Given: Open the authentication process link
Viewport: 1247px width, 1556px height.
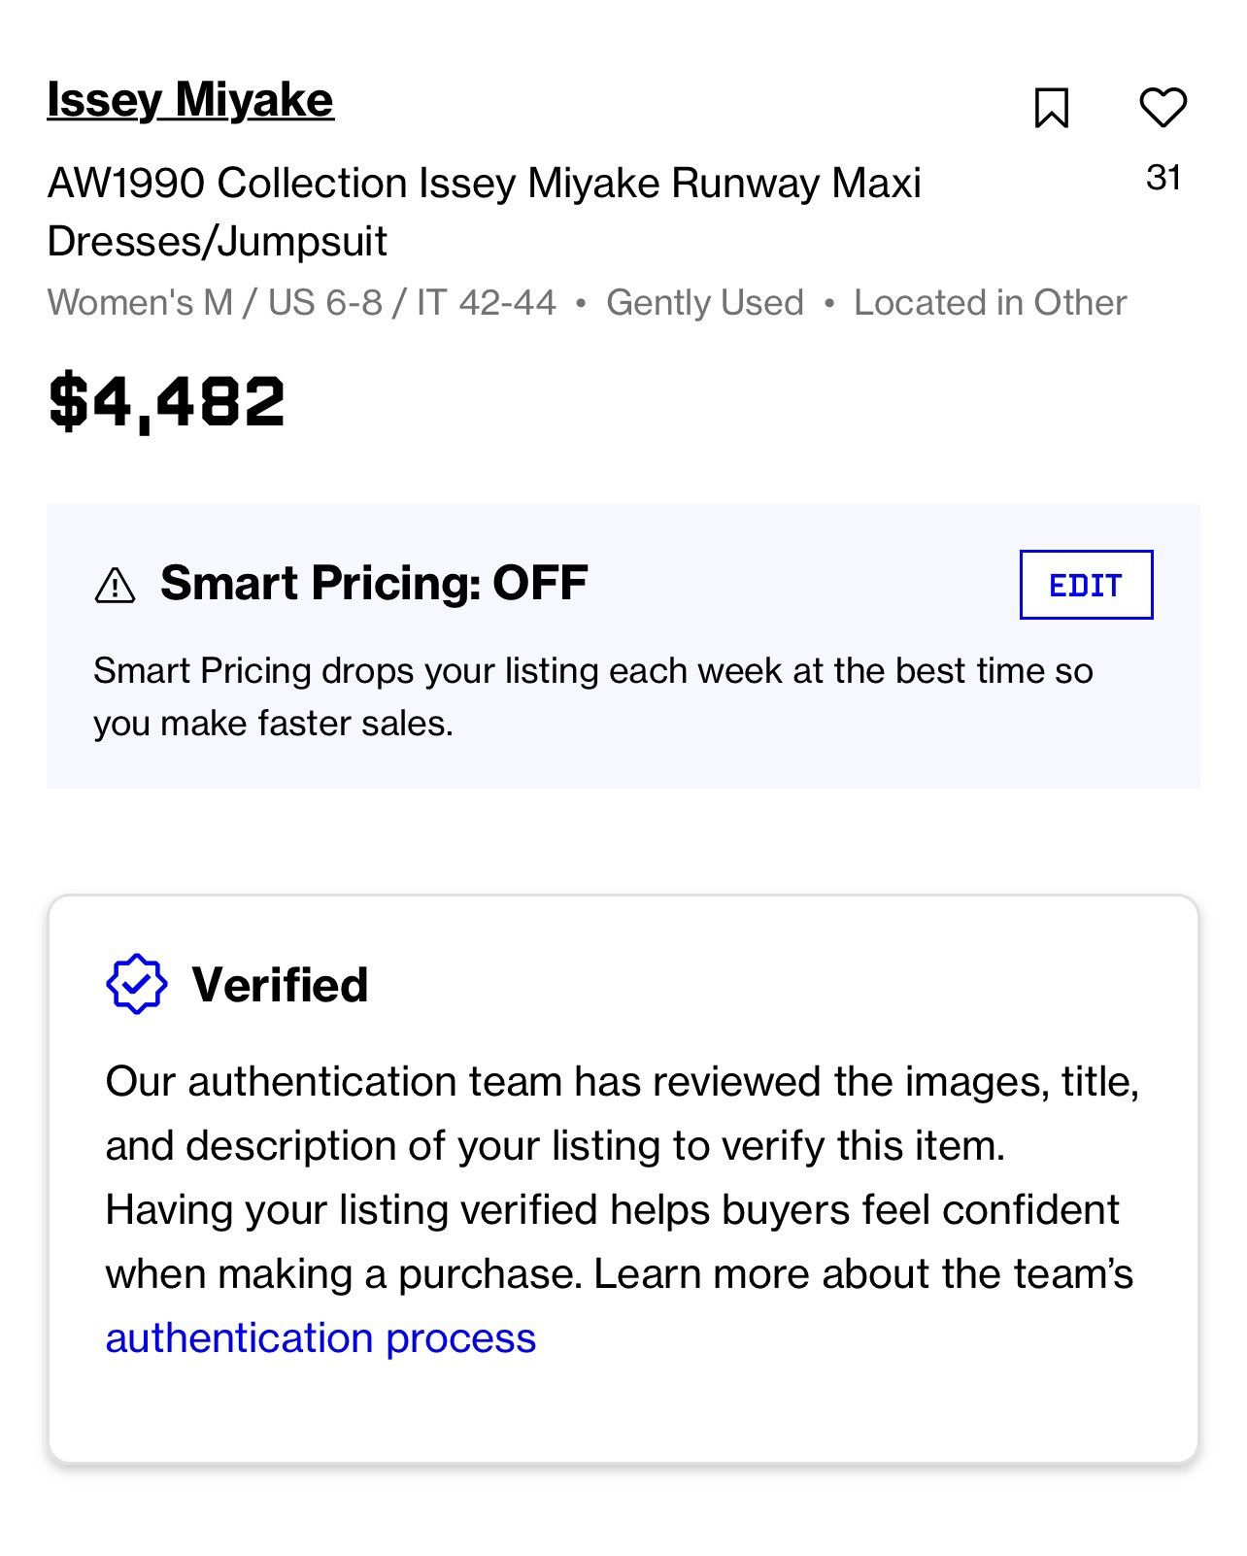Looking at the screenshot, I should pos(320,1337).
